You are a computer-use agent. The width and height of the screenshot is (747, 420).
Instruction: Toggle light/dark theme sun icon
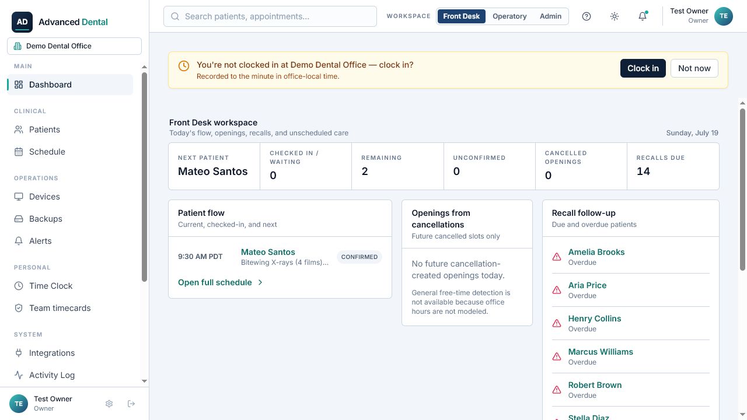tap(615, 16)
